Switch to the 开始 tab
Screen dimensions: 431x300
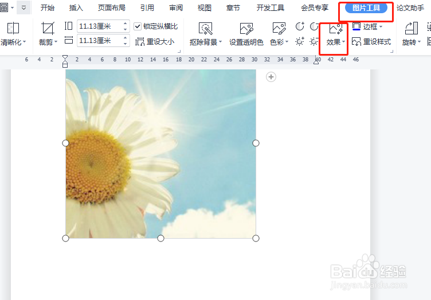(47, 7)
